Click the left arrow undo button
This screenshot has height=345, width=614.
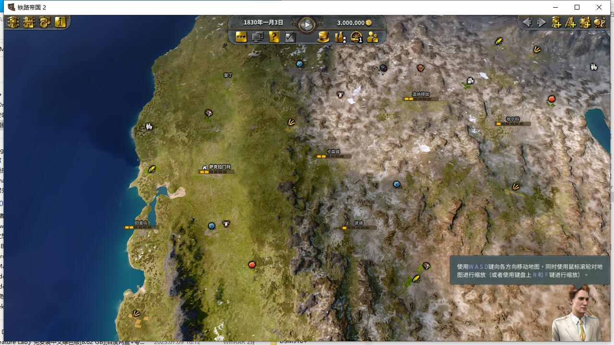pyautogui.click(x=527, y=22)
